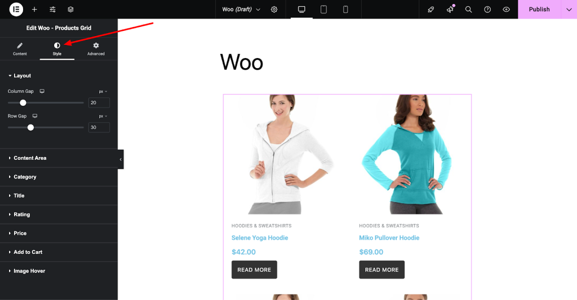Toggle preview changes eye icon
The image size is (577, 300).
pos(506,10)
